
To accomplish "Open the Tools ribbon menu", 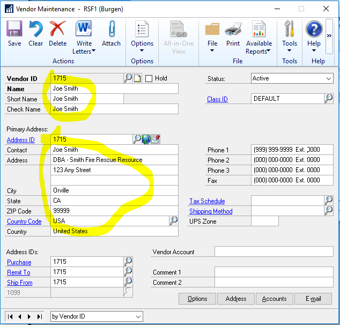I will point(290,38).
